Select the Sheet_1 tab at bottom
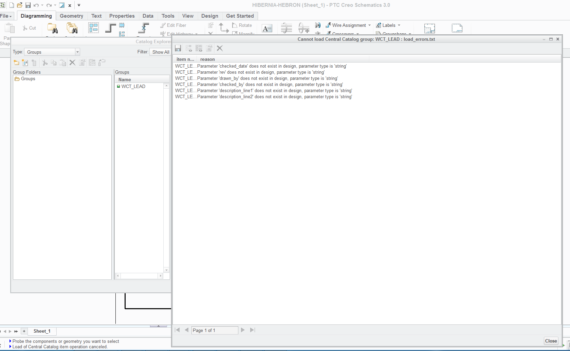Viewport: 570px width, 351px height. tap(42, 331)
